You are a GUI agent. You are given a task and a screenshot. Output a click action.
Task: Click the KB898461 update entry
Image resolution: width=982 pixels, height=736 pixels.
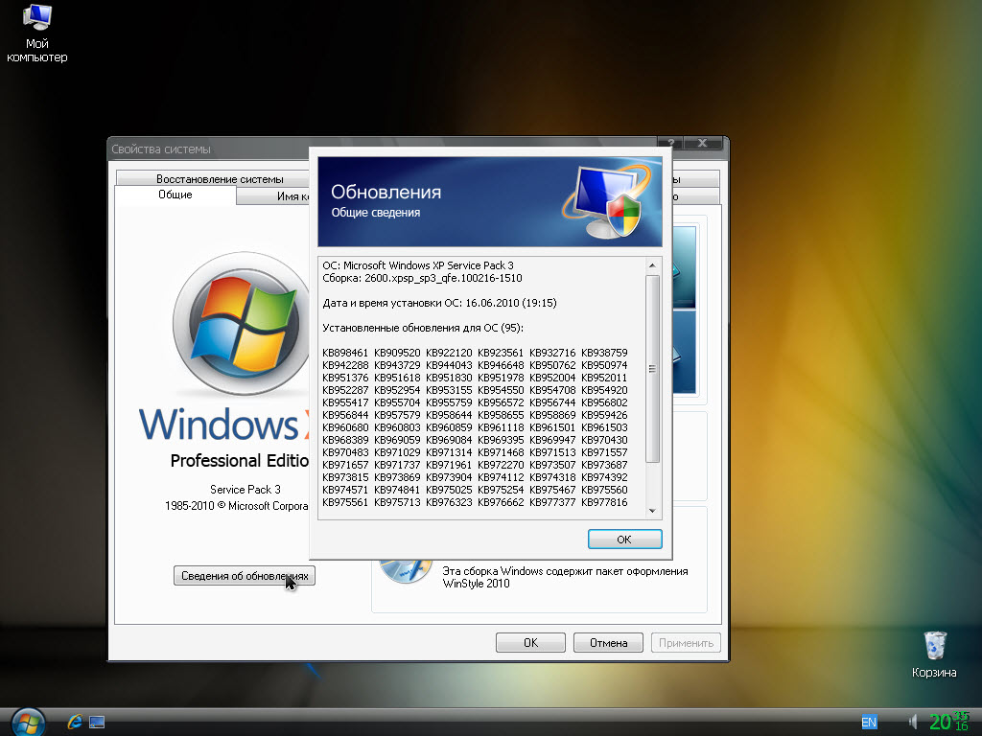345,353
